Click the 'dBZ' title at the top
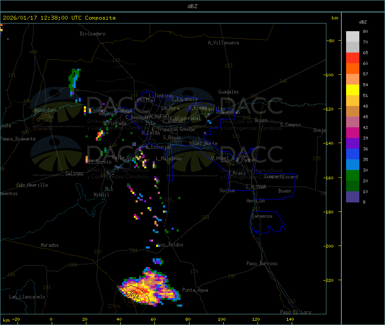385x325 pixels. point(192,6)
